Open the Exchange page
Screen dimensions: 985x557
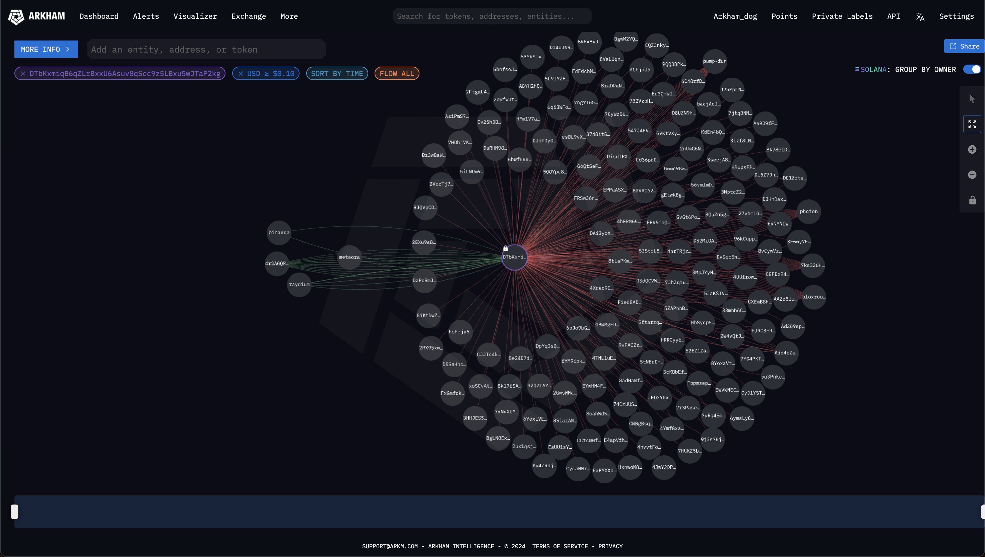[249, 16]
